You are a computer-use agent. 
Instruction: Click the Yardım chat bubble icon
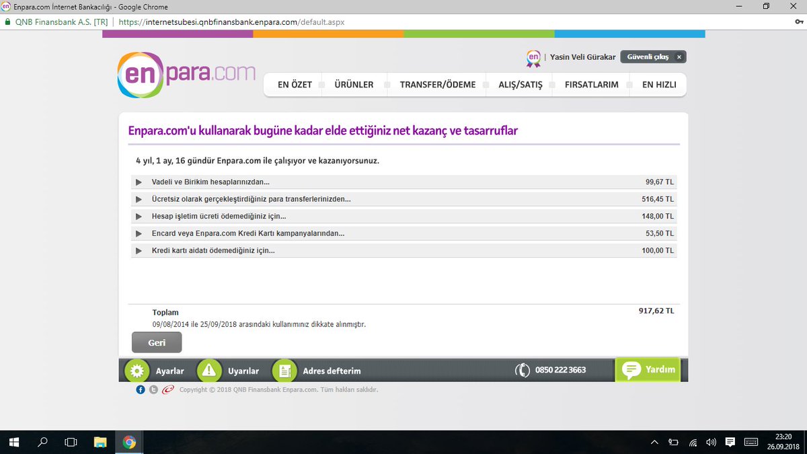coord(631,370)
